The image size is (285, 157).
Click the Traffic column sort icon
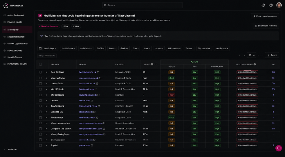[x=156, y=64]
